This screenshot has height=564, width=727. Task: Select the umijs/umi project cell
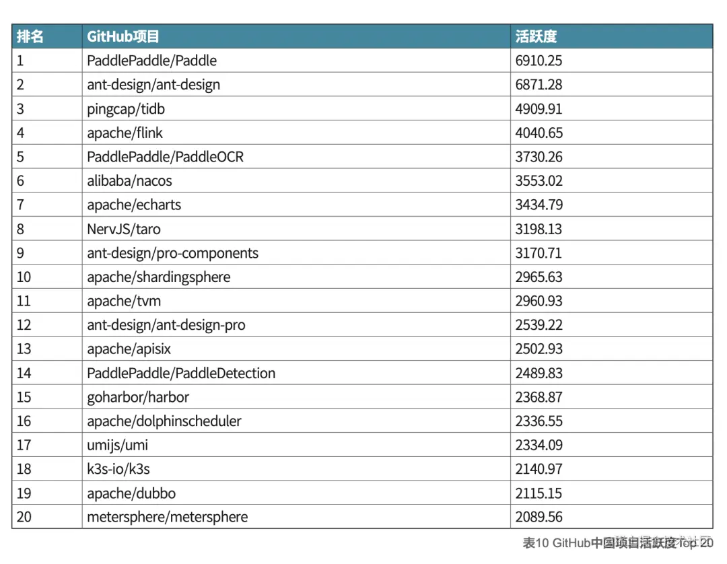[x=296, y=445]
